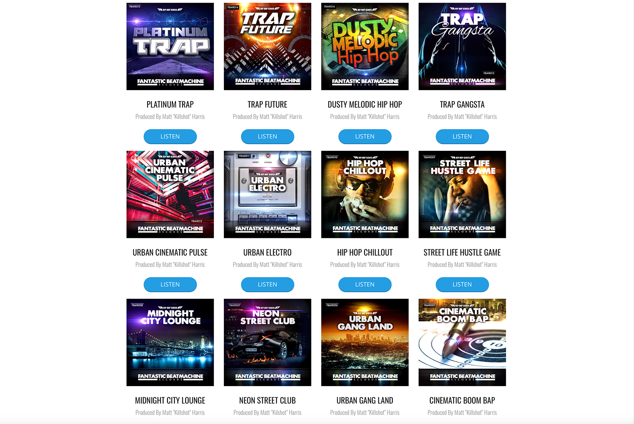Listen to Hip Hop Chillout
This screenshot has width=634, height=424.
click(365, 284)
